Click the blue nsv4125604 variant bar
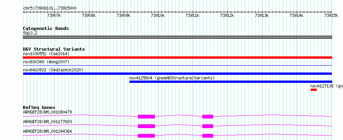343x140 pixels. point(231,82)
